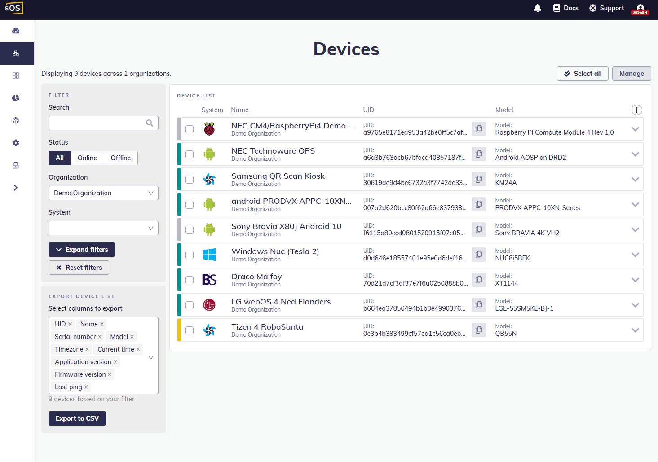Open the Organization dropdown
The image size is (658, 462).
click(x=103, y=193)
